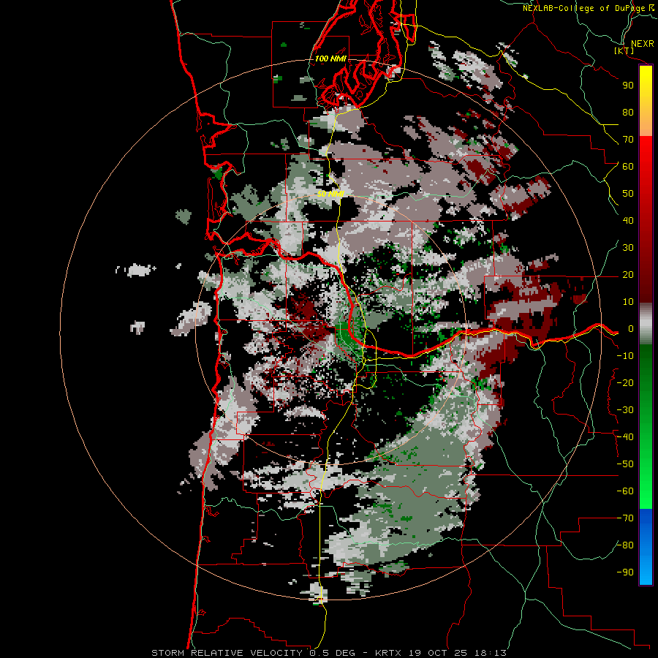The height and width of the screenshot is (658, 658).
Task: Click the "KRTX" radar site identifier
Action: pos(388,653)
